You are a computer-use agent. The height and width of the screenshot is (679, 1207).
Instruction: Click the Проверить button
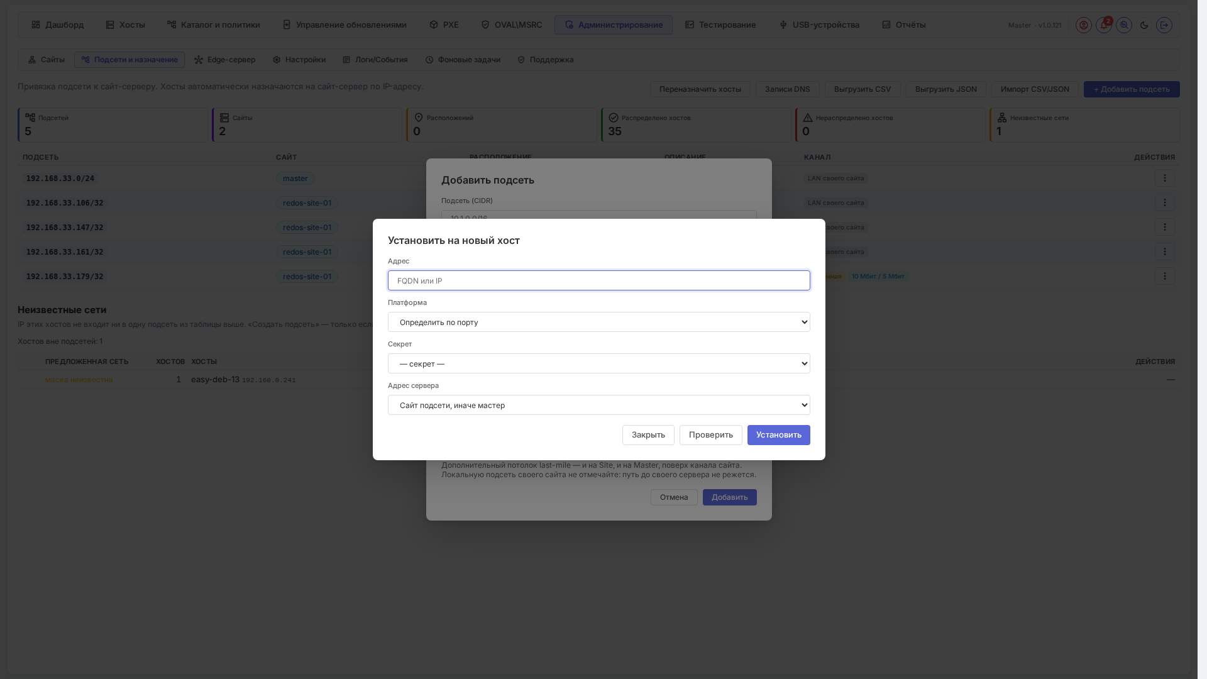click(710, 435)
